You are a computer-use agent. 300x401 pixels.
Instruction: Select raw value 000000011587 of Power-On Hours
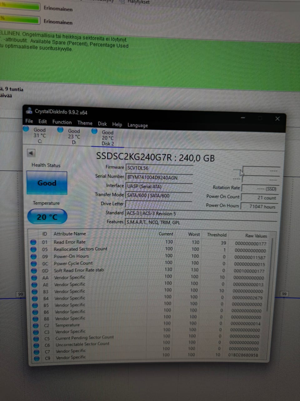point(250,257)
